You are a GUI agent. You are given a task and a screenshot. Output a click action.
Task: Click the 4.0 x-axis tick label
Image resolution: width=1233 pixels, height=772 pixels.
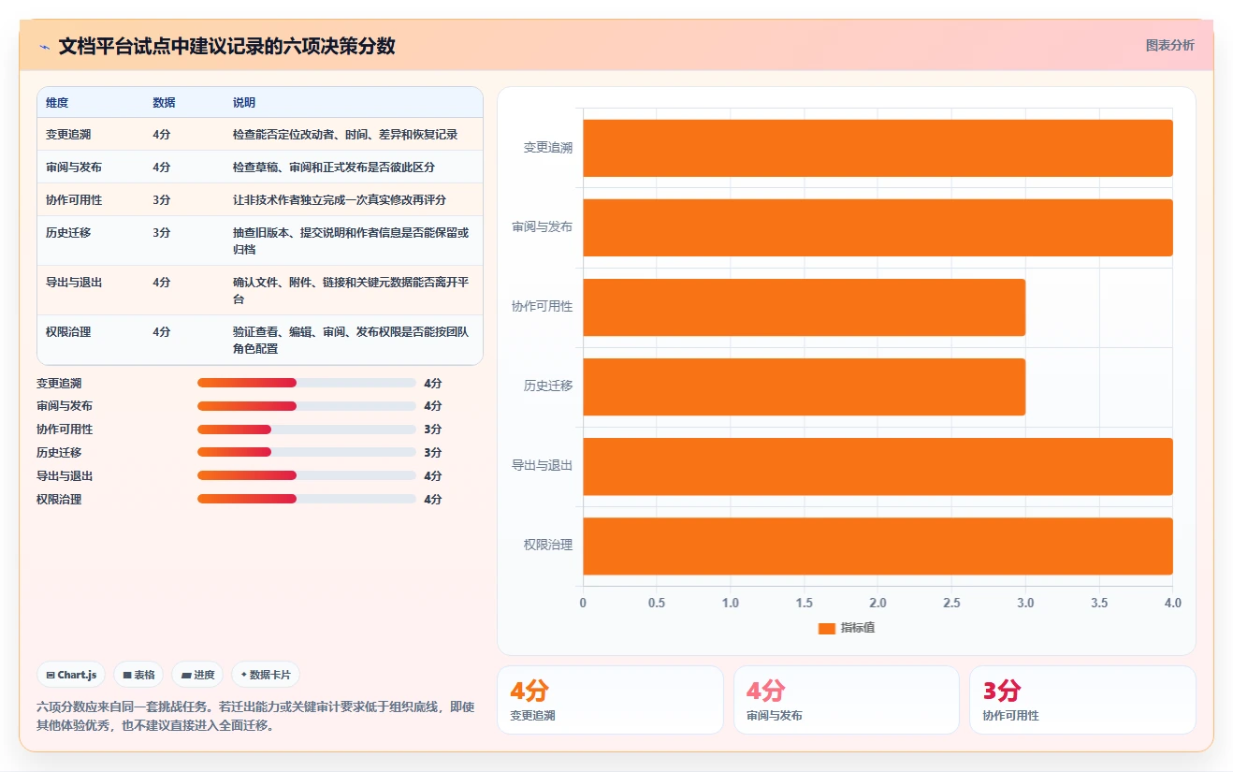pyautogui.click(x=1172, y=604)
